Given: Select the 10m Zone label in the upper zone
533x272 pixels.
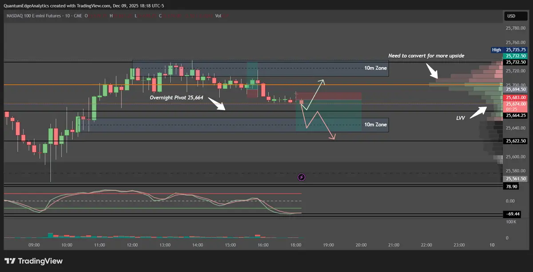Looking at the screenshot, I should coord(375,68).
